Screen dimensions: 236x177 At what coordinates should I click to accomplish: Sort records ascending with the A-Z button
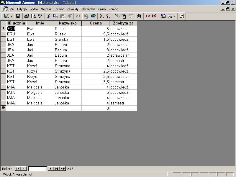(101, 16)
